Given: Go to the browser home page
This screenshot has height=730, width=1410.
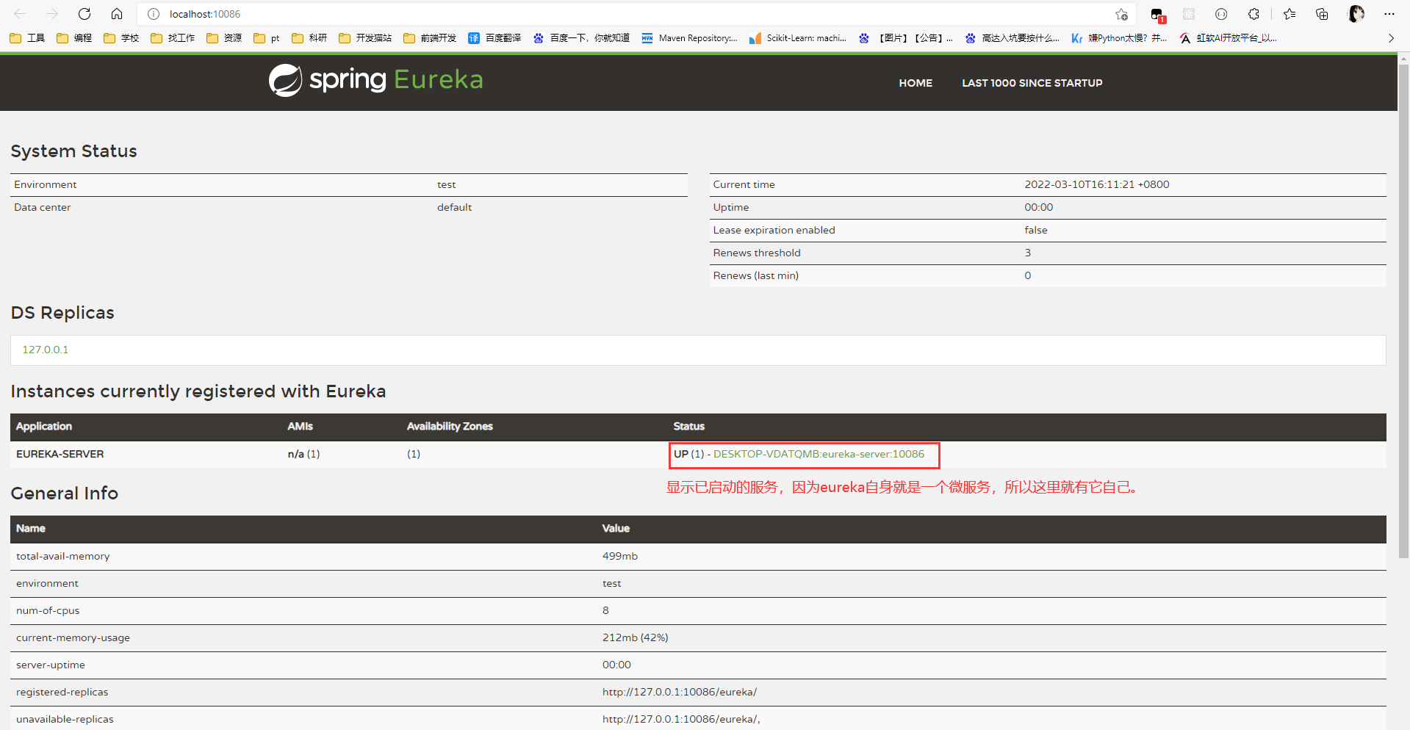Looking at the screenshot, I should 117,14.
